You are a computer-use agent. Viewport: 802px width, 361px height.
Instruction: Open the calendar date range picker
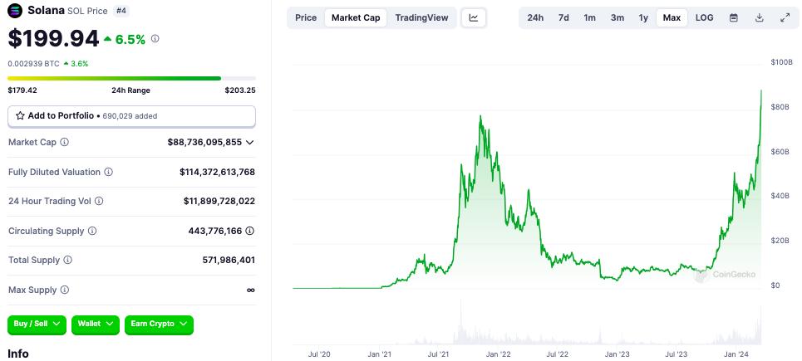click(733, 17)
